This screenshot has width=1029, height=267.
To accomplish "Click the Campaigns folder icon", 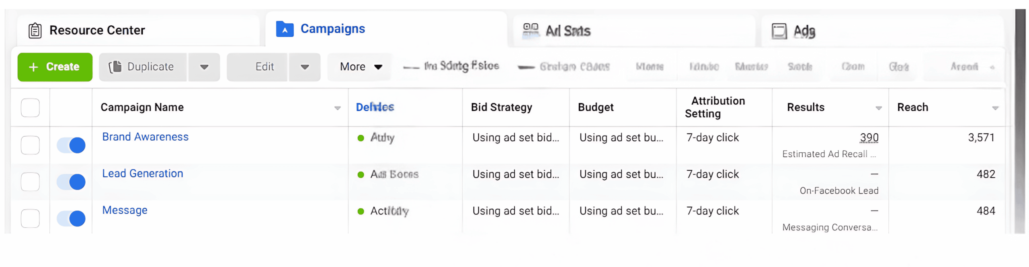I will tap(285, 29).
